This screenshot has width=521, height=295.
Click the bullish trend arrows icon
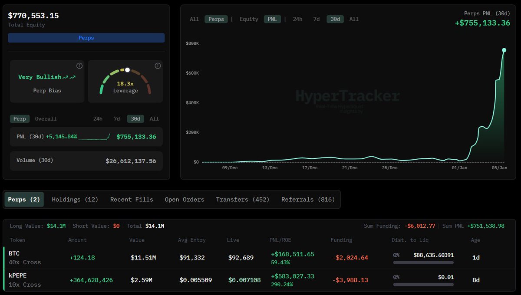click(x=69, y=77)
